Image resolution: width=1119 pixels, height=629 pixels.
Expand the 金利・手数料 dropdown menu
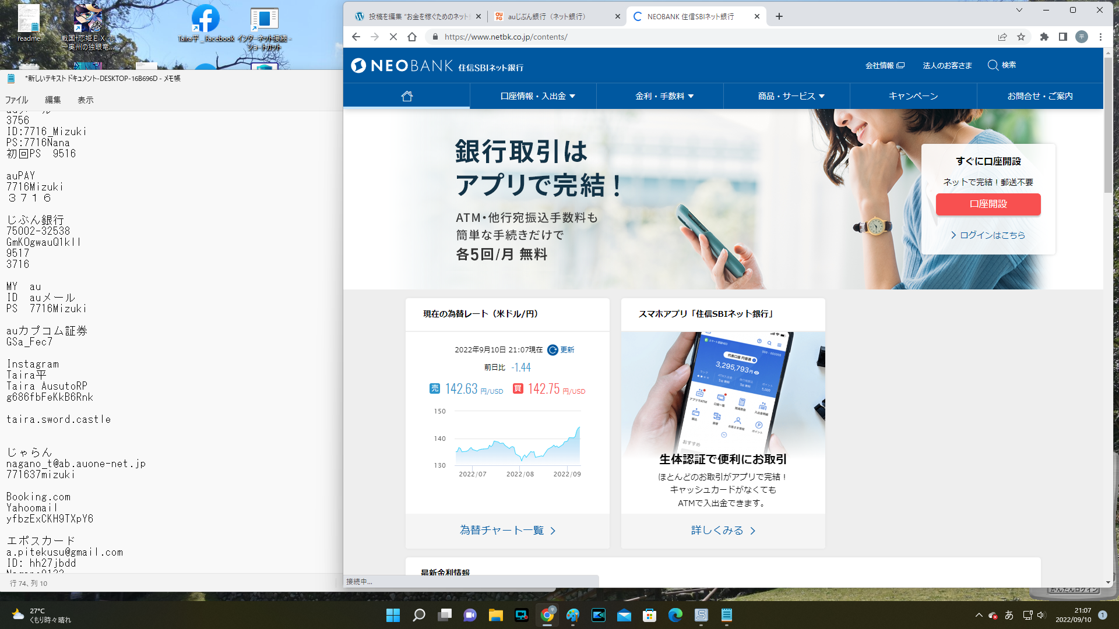point(664,96)
